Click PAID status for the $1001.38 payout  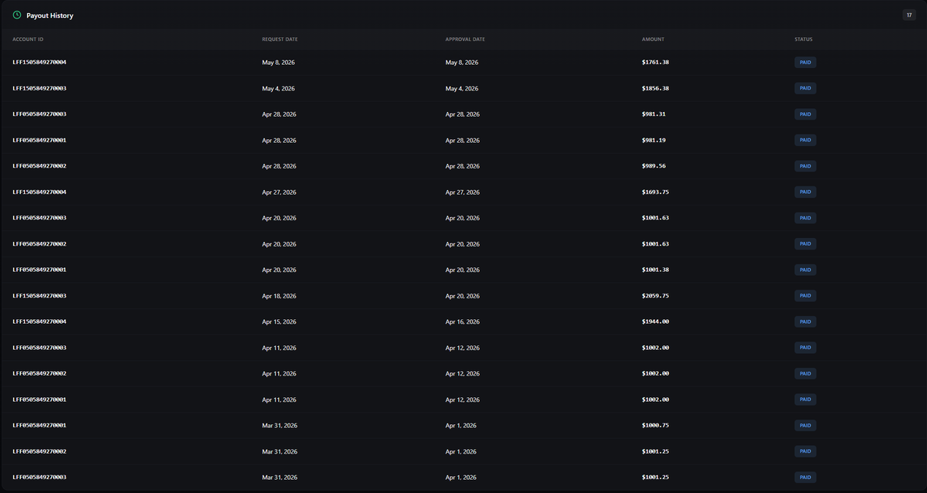pyautogui.click(x=805, y=270)
